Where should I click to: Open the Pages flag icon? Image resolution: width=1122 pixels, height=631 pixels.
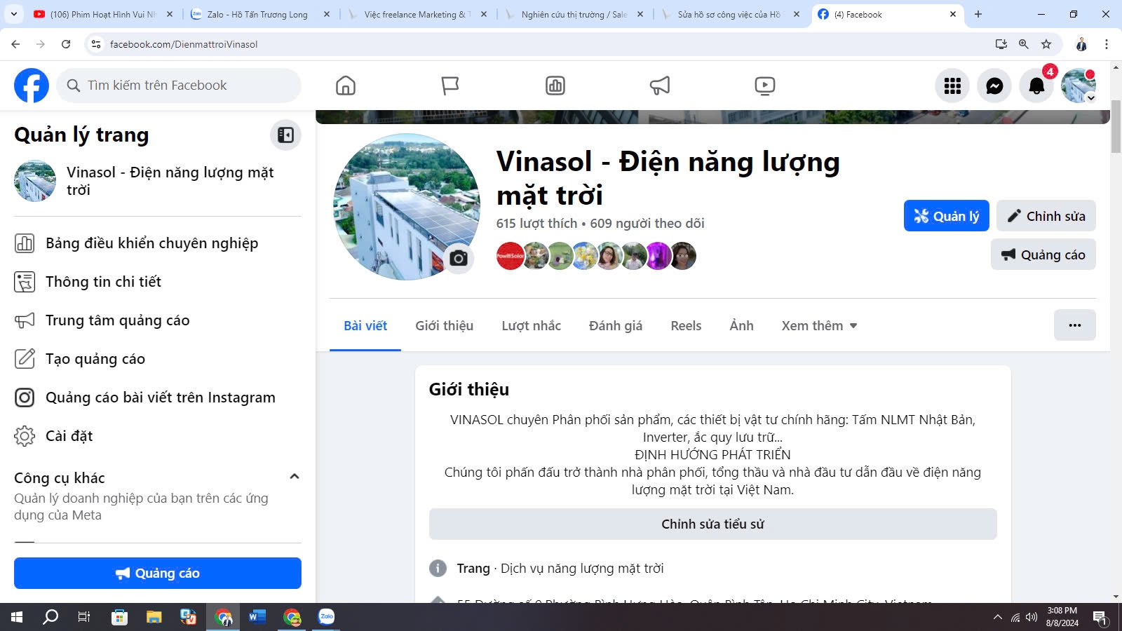click(x=450, y=86)
